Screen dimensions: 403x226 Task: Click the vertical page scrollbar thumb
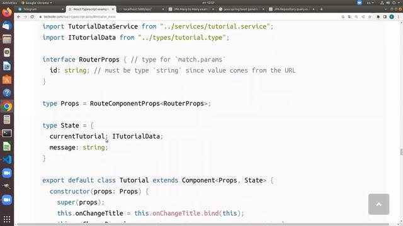click(x=401, y=152)
